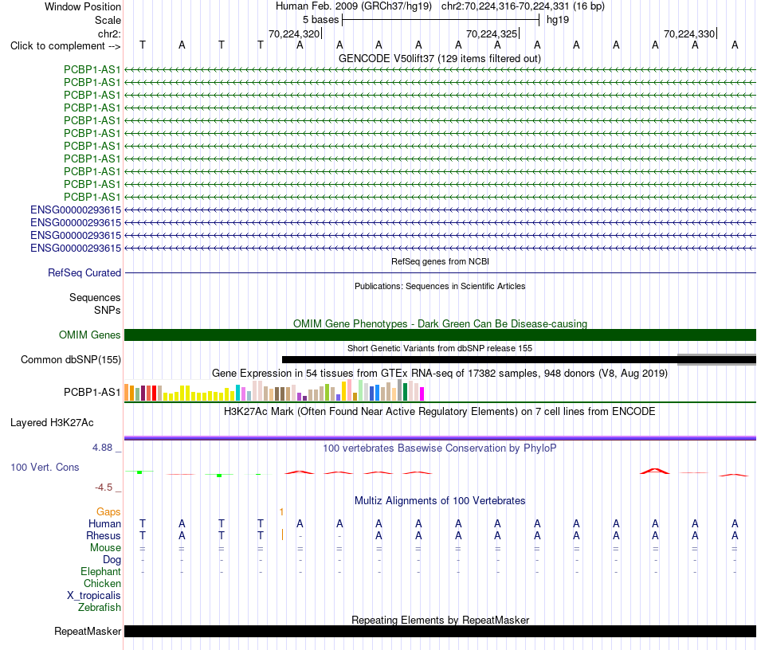The height and width of the screenshot is (650, 757).
Task: Click the black RepeatMasker repeat bar
Action: pyautogui.click(x=440, y=631)
